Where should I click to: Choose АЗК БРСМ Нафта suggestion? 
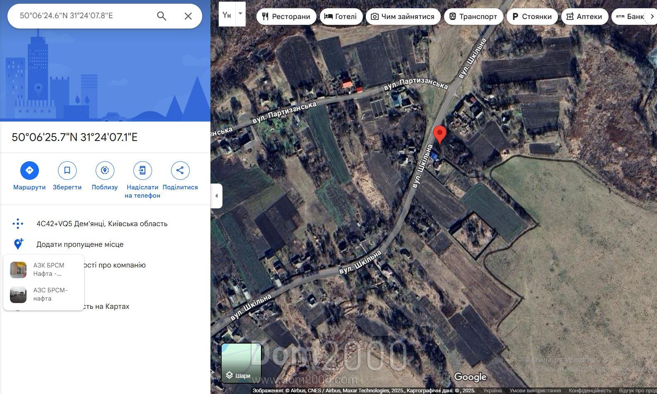(x=43, y=270)
